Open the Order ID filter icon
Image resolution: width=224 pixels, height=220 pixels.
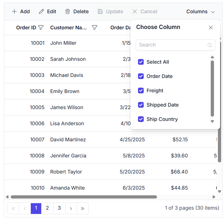point(41,28)
